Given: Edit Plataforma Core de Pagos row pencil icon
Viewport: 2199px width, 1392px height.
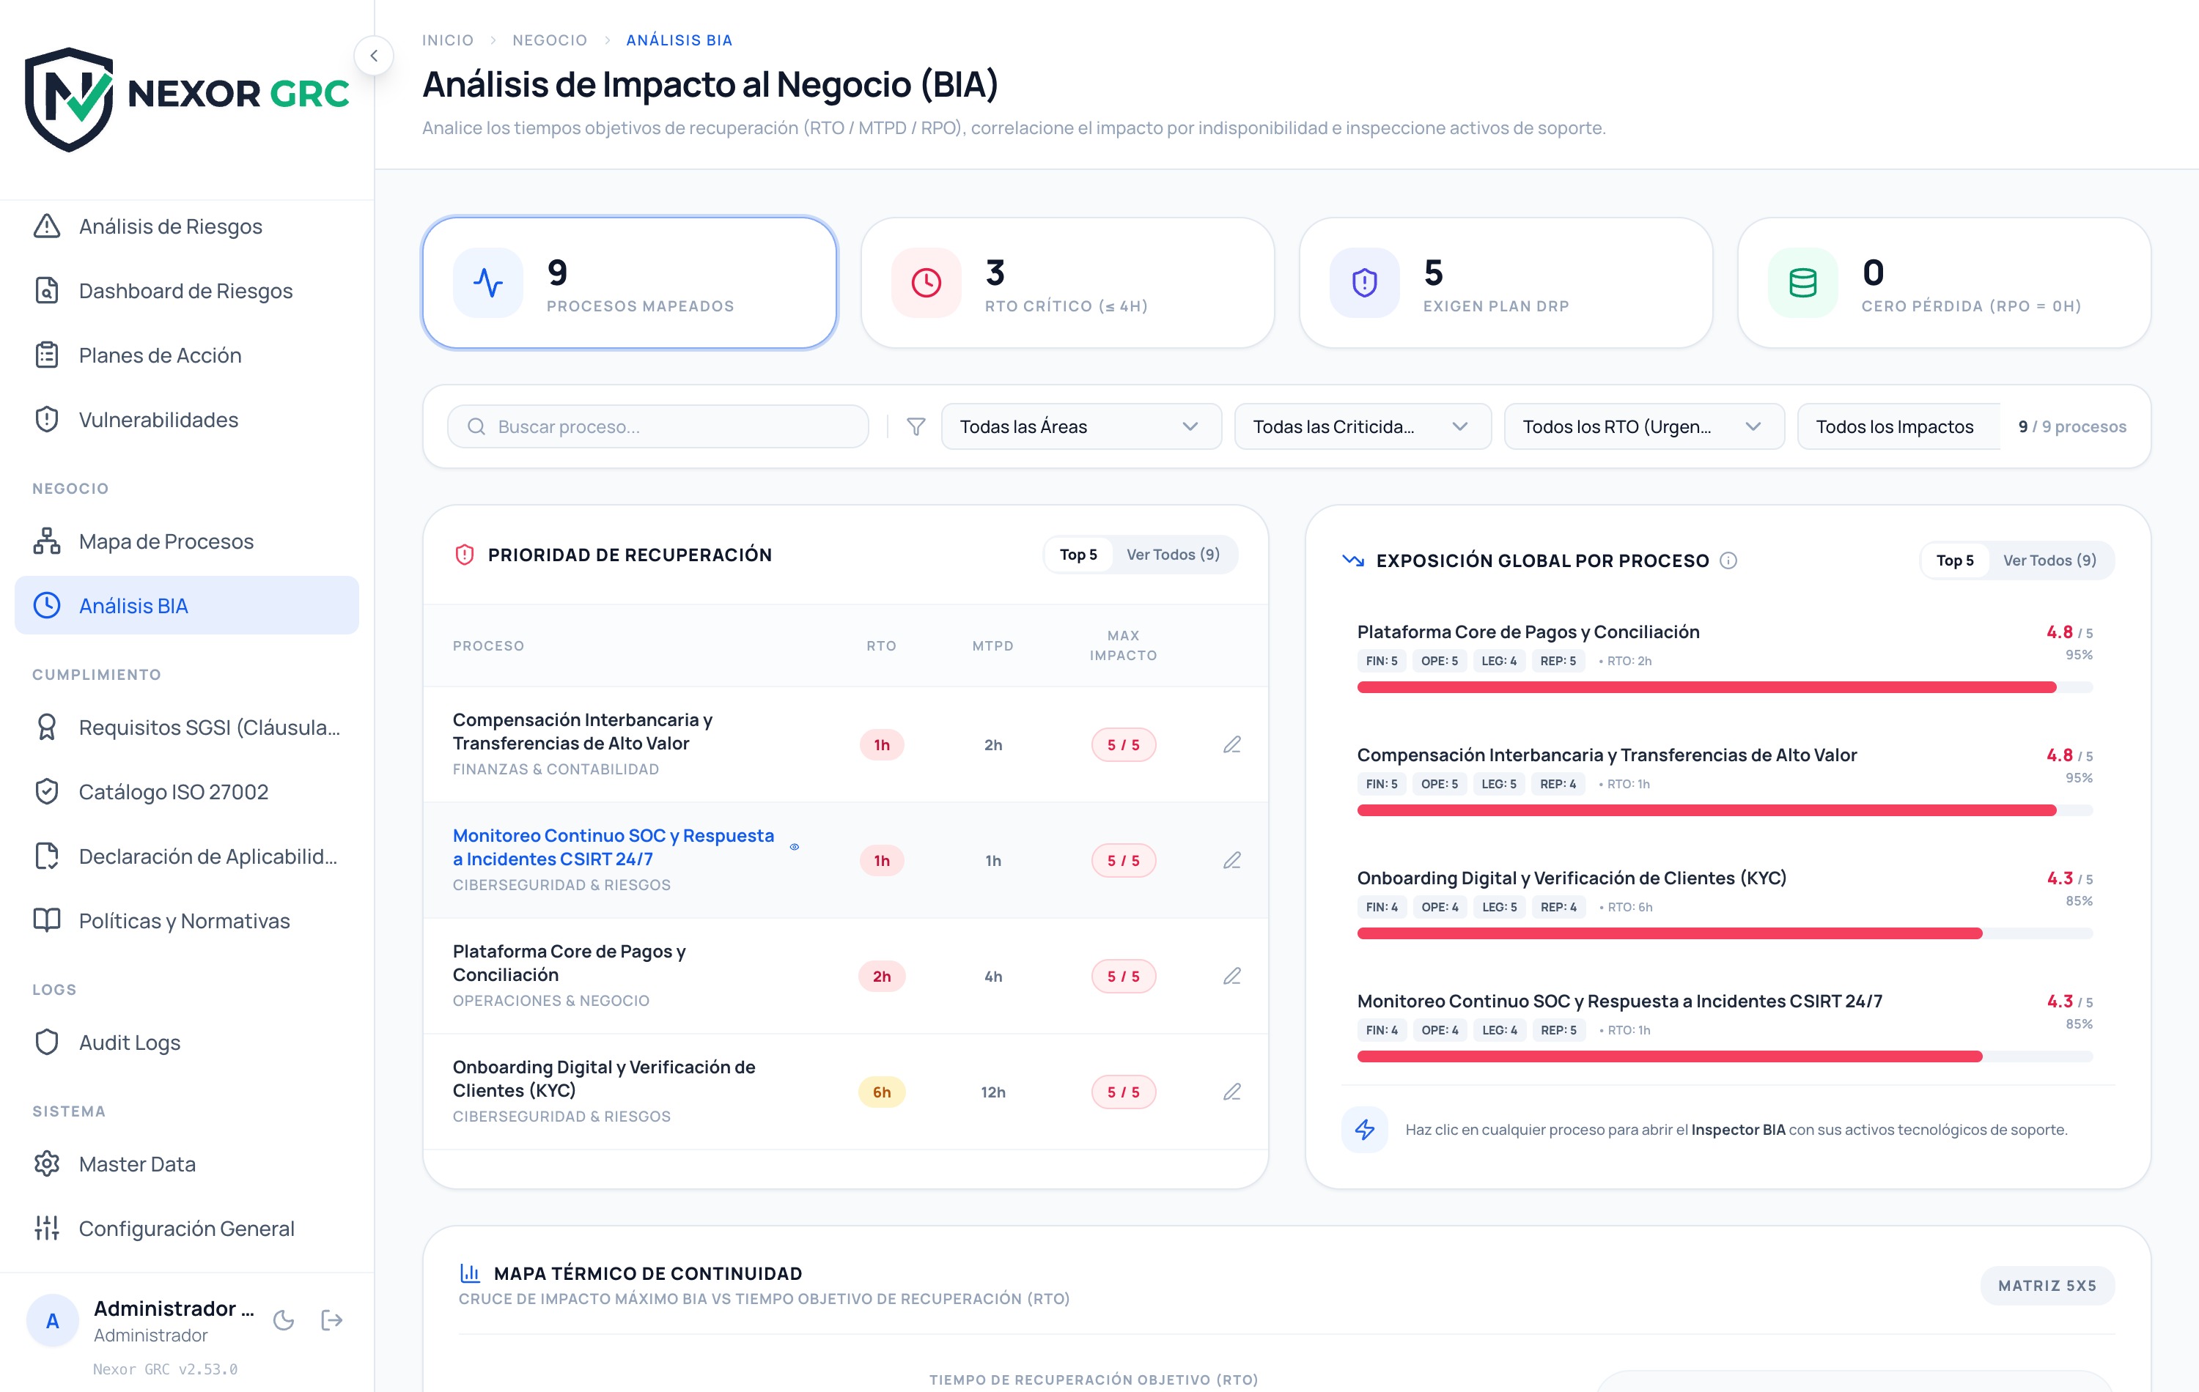Looking at the screenshot, I should (1232, 977).
